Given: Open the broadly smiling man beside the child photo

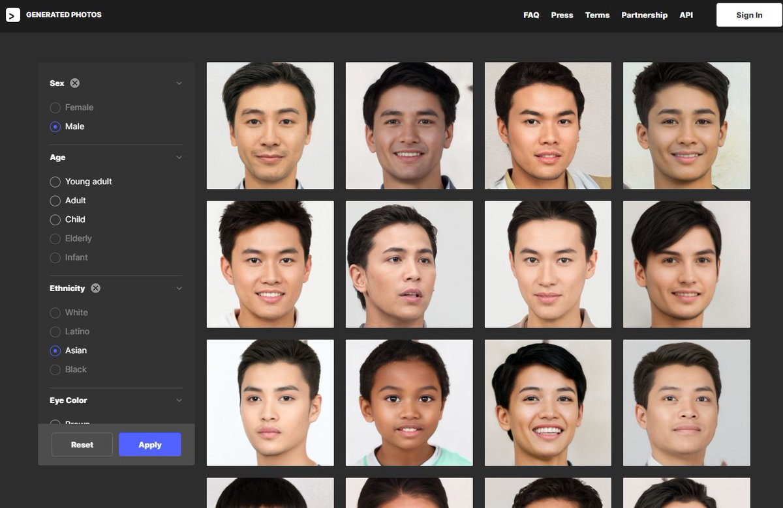Looking at the screenshot, I should (x=548, y=402).
